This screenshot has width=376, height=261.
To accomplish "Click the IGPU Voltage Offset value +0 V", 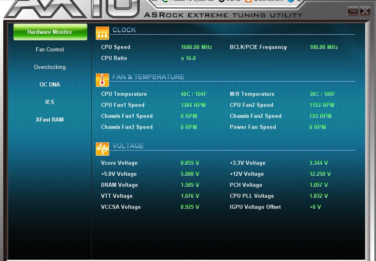I will pos(315,207).
